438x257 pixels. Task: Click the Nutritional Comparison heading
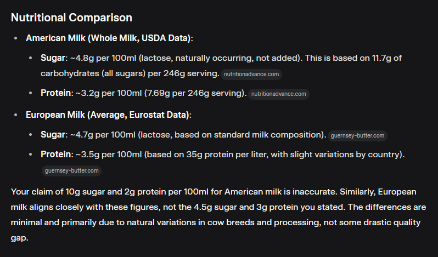point(71,18)
